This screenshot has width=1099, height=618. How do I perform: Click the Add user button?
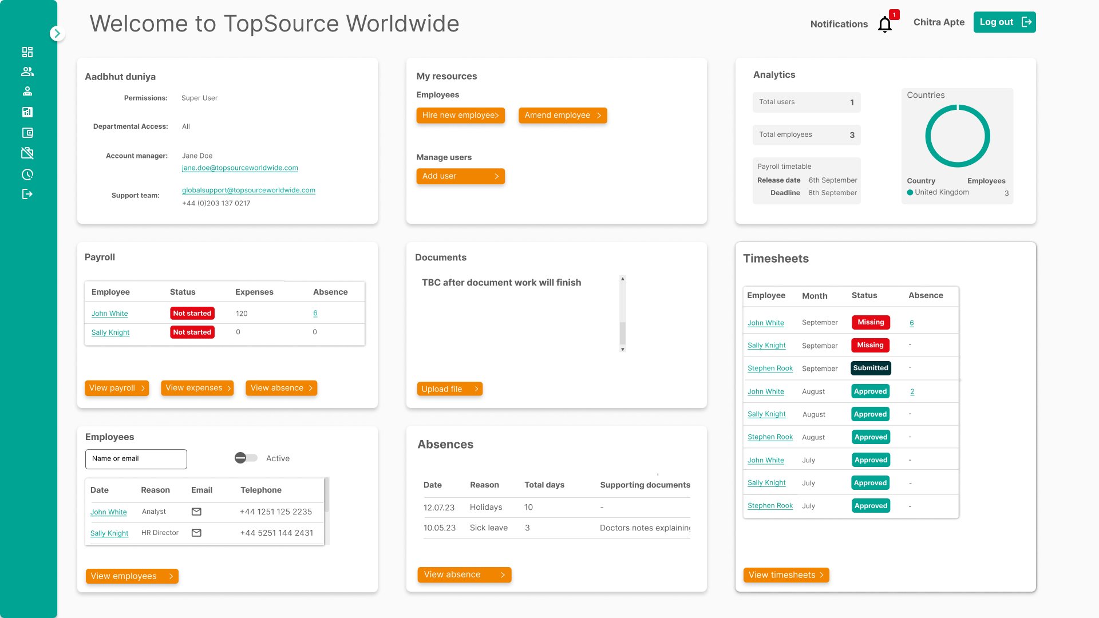[x=461, y=176]
